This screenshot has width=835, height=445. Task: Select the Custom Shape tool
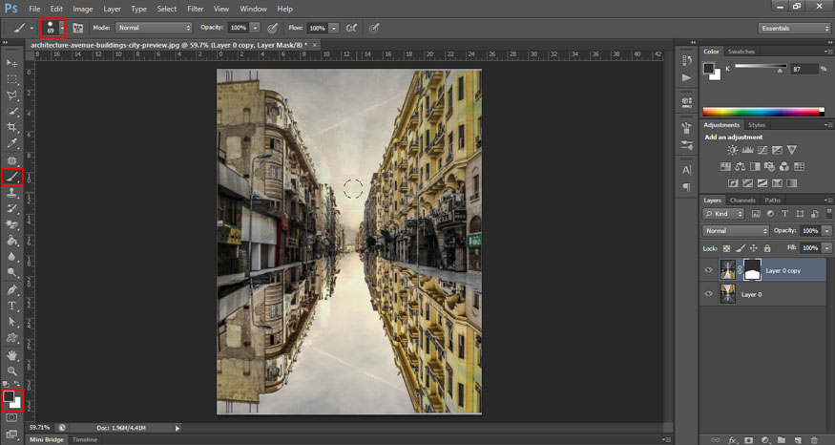point(11,338)
